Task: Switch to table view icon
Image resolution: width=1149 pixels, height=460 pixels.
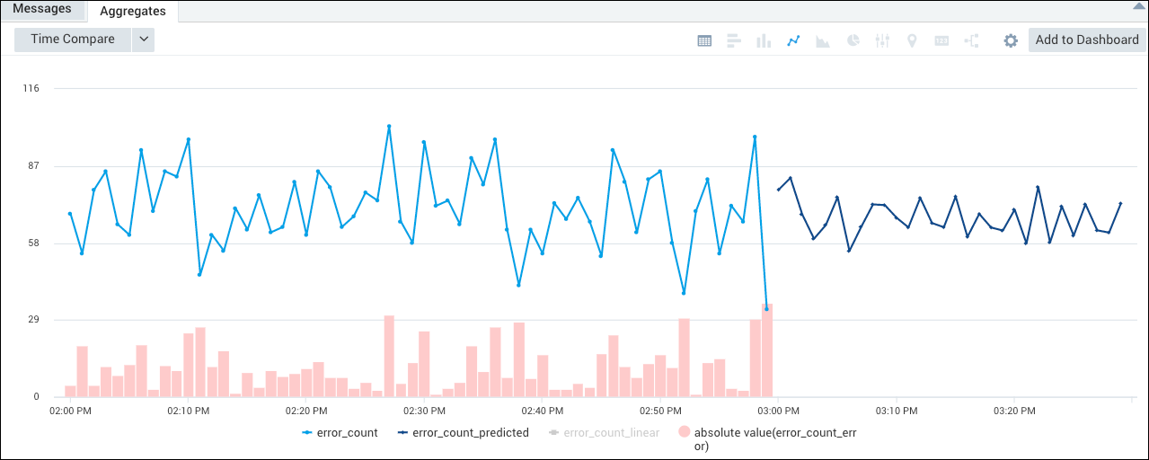Action: coord(705,40)
